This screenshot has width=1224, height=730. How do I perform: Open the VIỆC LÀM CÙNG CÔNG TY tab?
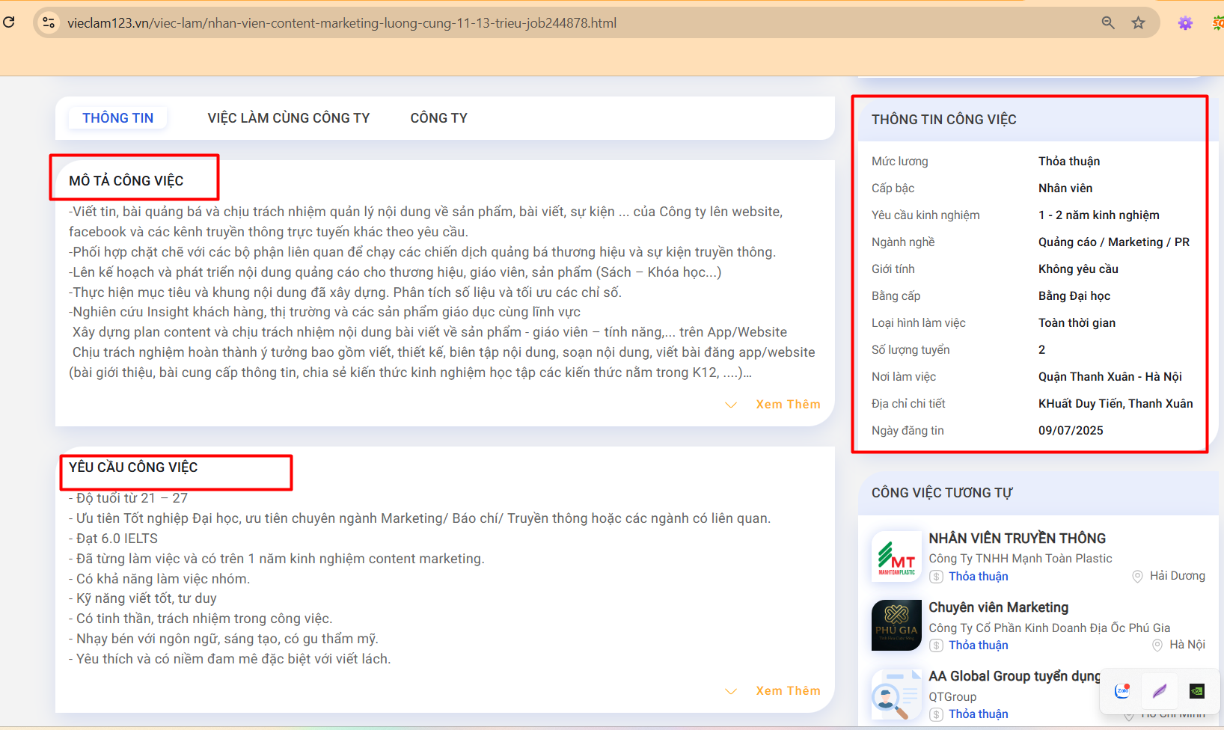pyautogui.click(x=288, y=118)
